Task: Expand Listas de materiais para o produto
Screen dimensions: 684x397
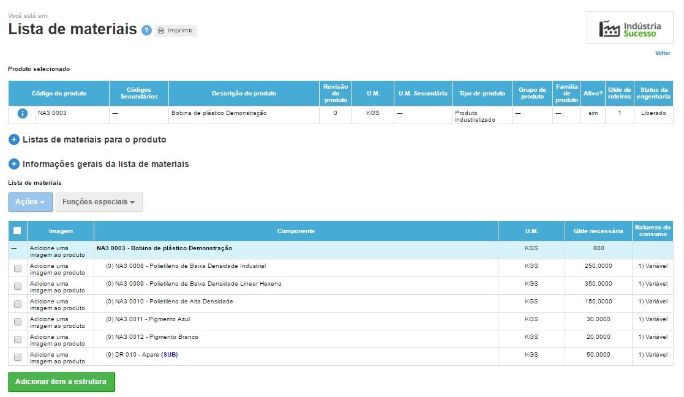Action: click(x=94, y=139)
